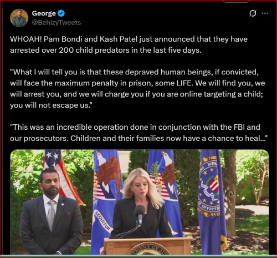
Task: Visit the @BehizyTweets handle link
Action: tap(57, 23)
